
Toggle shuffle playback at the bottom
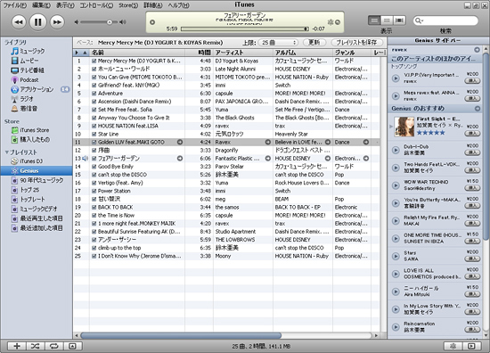pyautogui.click(x=36, y=346)
